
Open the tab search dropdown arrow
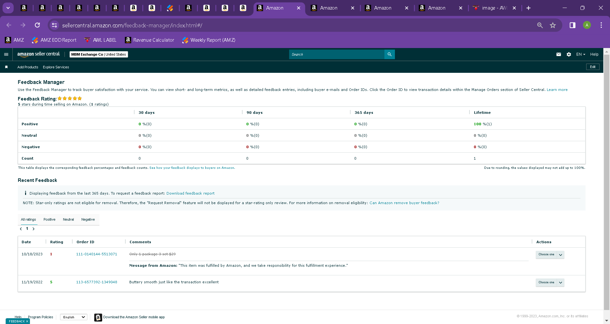[8, 8]
